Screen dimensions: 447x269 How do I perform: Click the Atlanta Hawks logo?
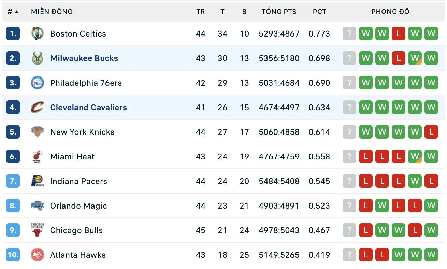pyautogui.click(x=38, y=255)
